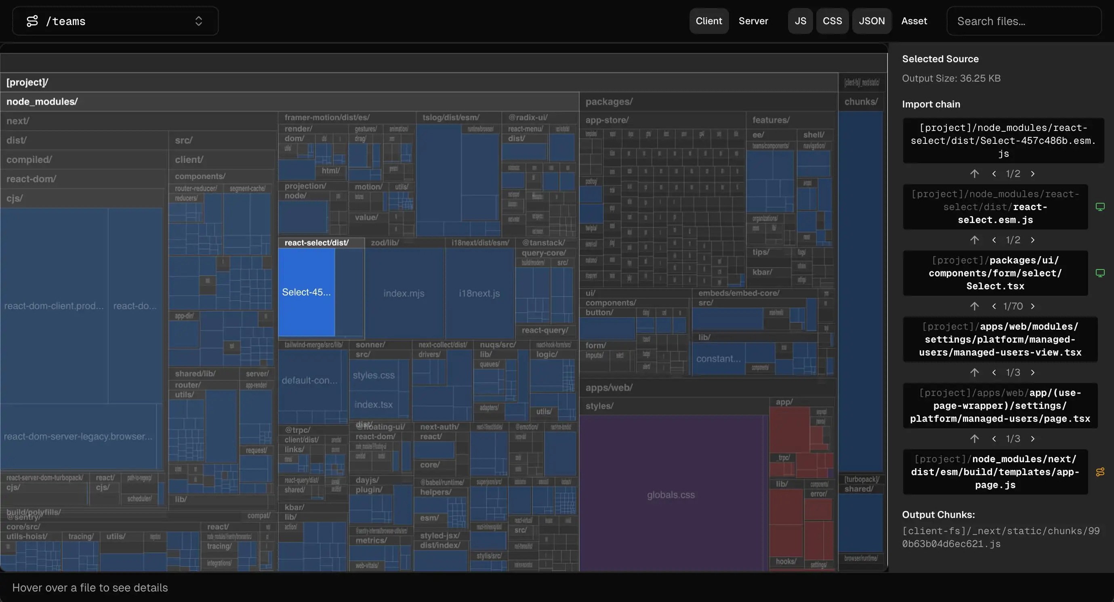Switch to the Server bundle view
1114x602 pixels.
tap(753, 21)
